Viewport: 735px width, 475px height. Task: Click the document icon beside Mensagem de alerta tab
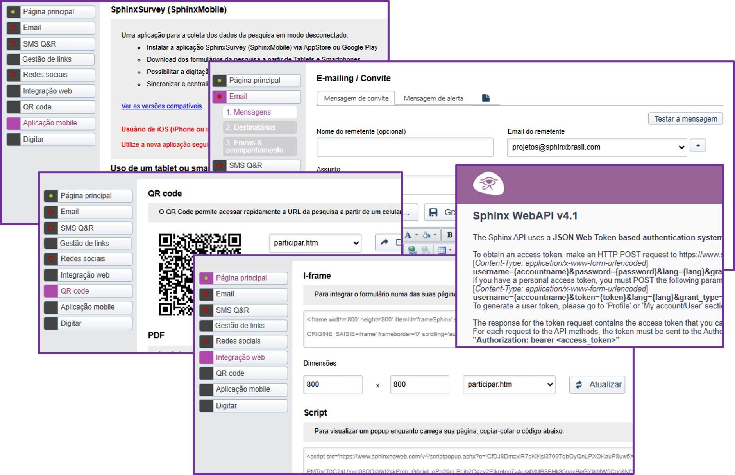coord(486,98)
